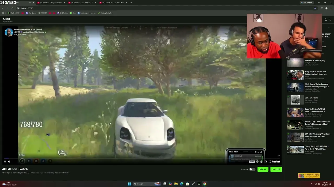Open File Explorer from the taskbar

coord(176,184)
